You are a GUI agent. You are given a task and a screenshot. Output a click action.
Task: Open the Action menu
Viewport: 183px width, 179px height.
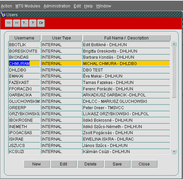(6, 6)
